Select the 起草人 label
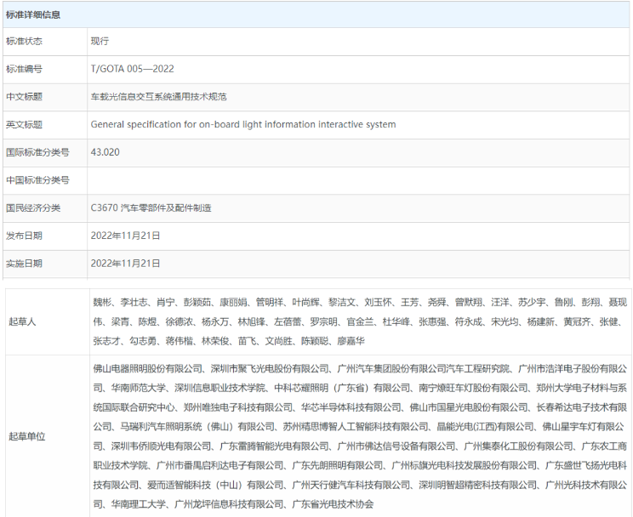The width and height of the screenshot is (633, 517). tap(23, 322)
